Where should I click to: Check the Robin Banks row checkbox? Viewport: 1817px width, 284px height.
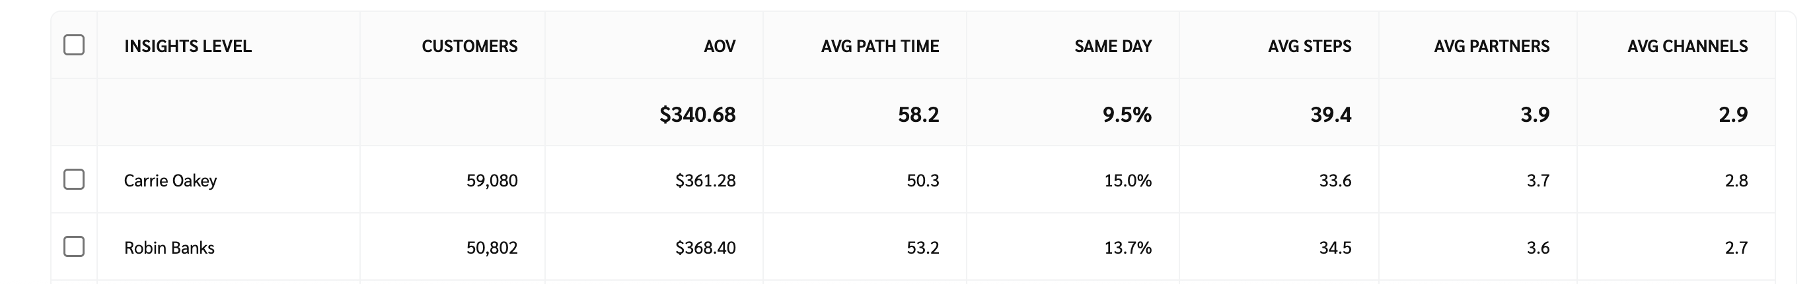(x=74, y=246)
